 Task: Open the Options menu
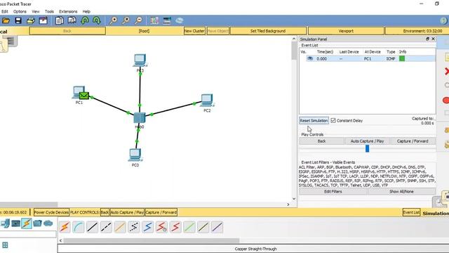coord(20,11)
